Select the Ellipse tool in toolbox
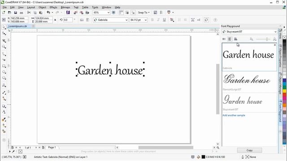Screen dimensions: 287x161 (x=4, y=72)
